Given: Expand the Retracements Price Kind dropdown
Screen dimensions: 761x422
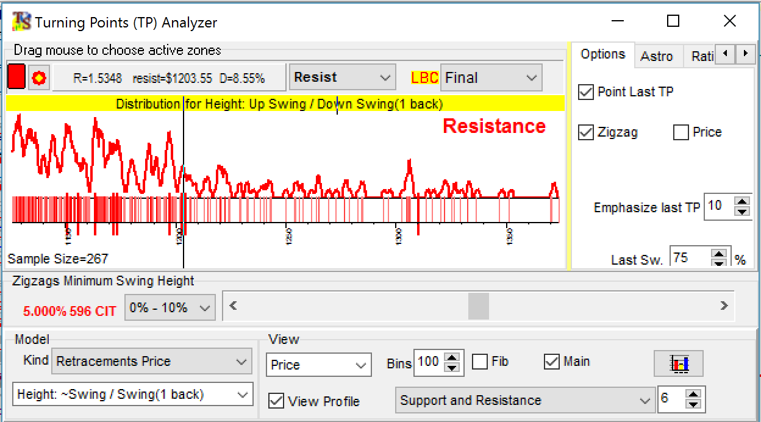Looking at the screenshot, I should (152, 362).
